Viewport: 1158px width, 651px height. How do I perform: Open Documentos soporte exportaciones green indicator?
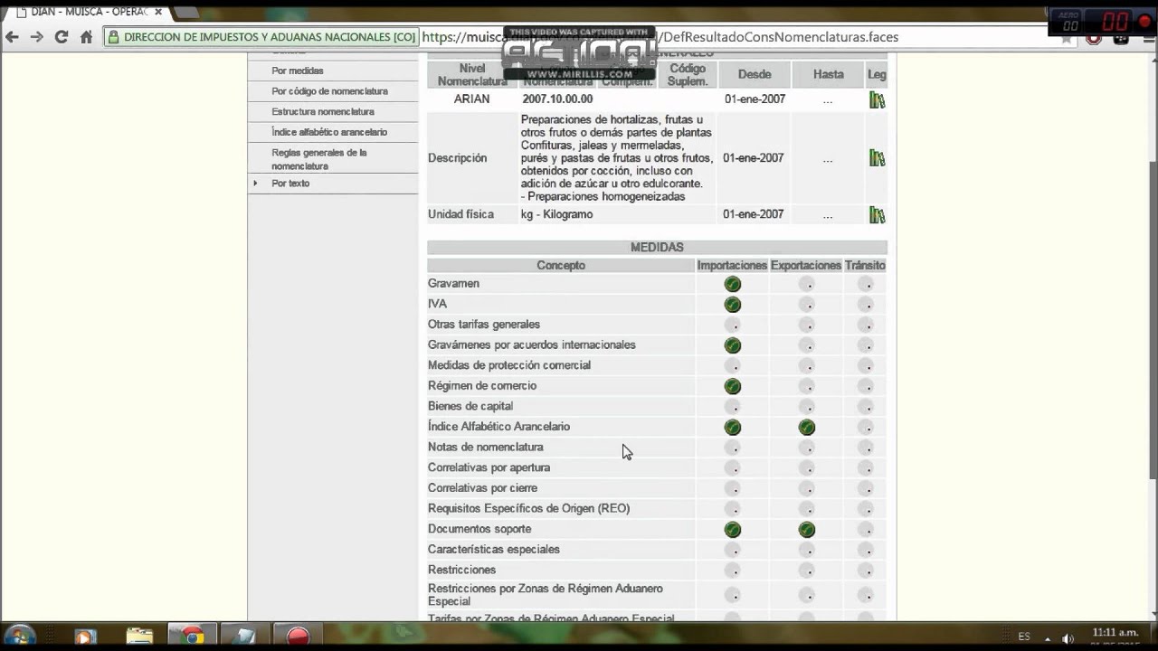[807, 530]
